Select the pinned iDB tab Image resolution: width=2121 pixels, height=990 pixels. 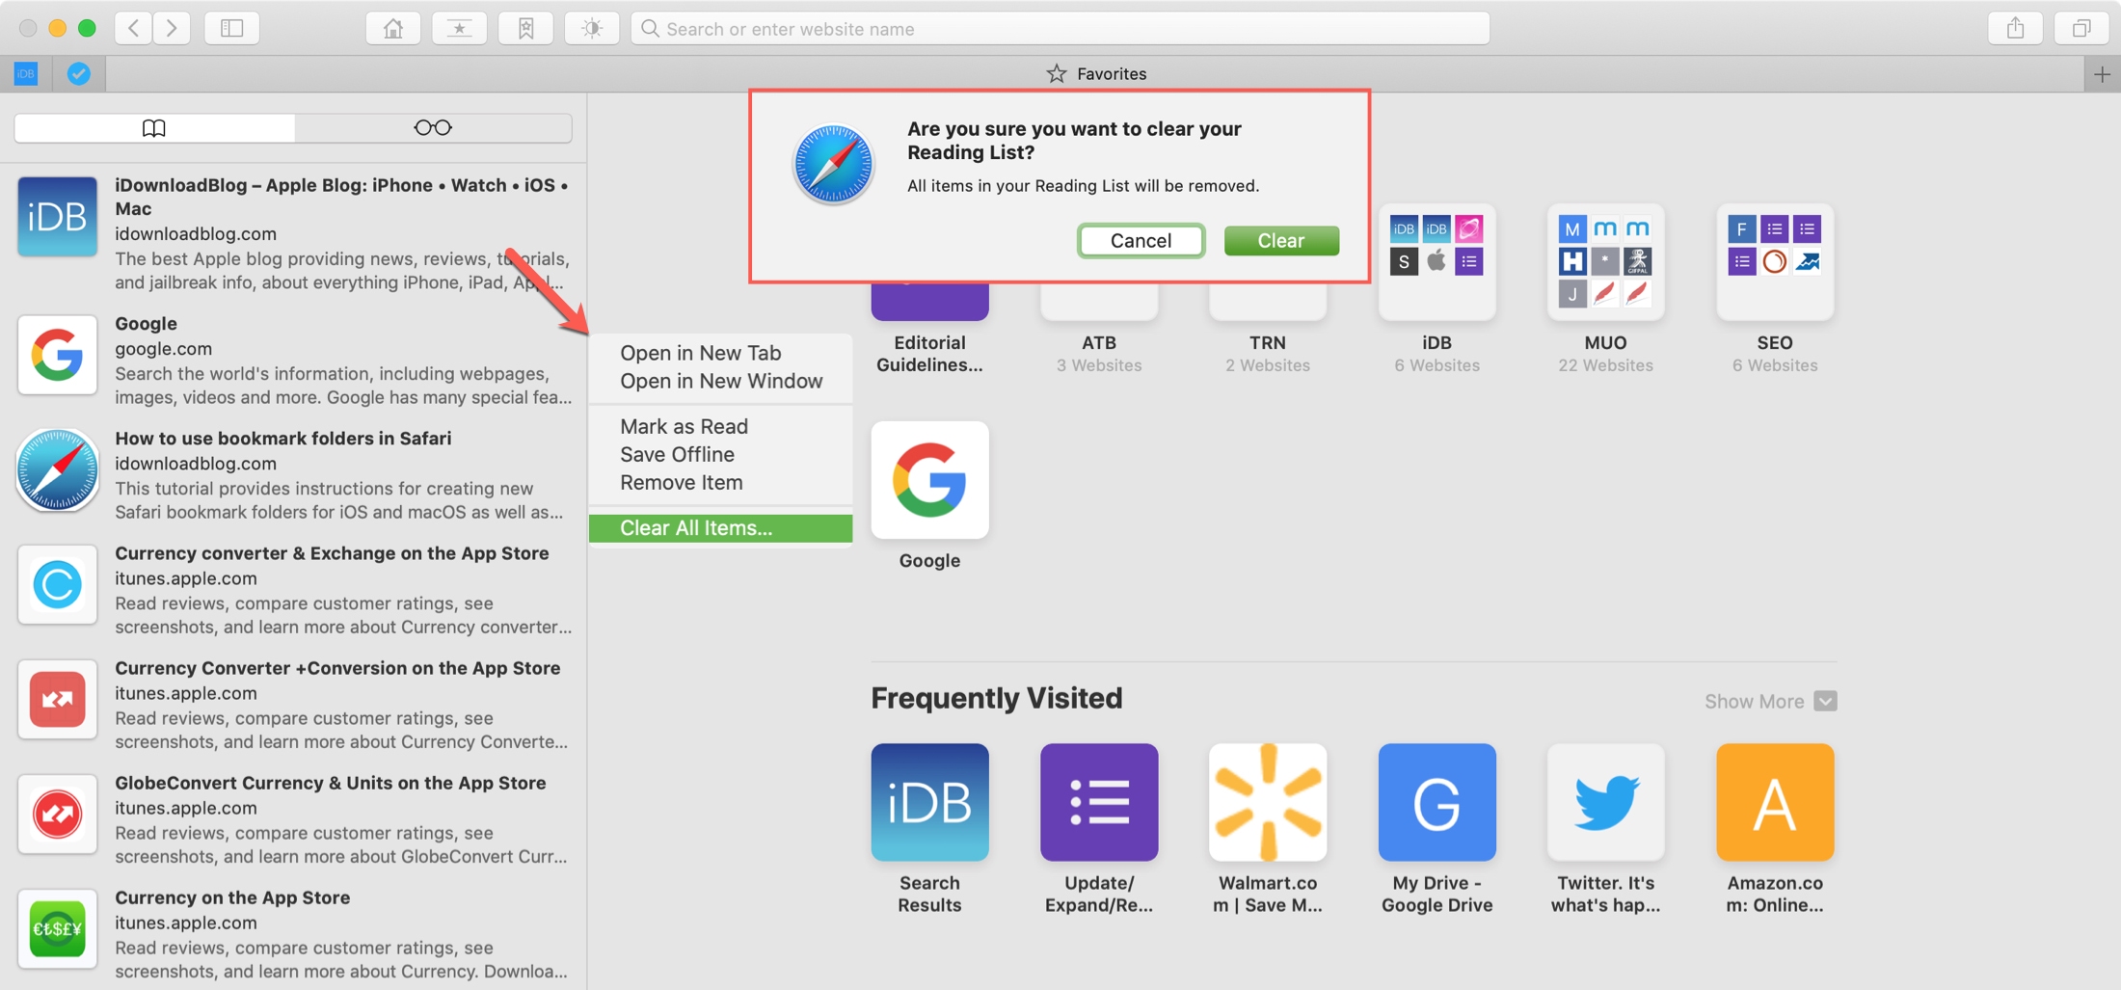[26, 73]
